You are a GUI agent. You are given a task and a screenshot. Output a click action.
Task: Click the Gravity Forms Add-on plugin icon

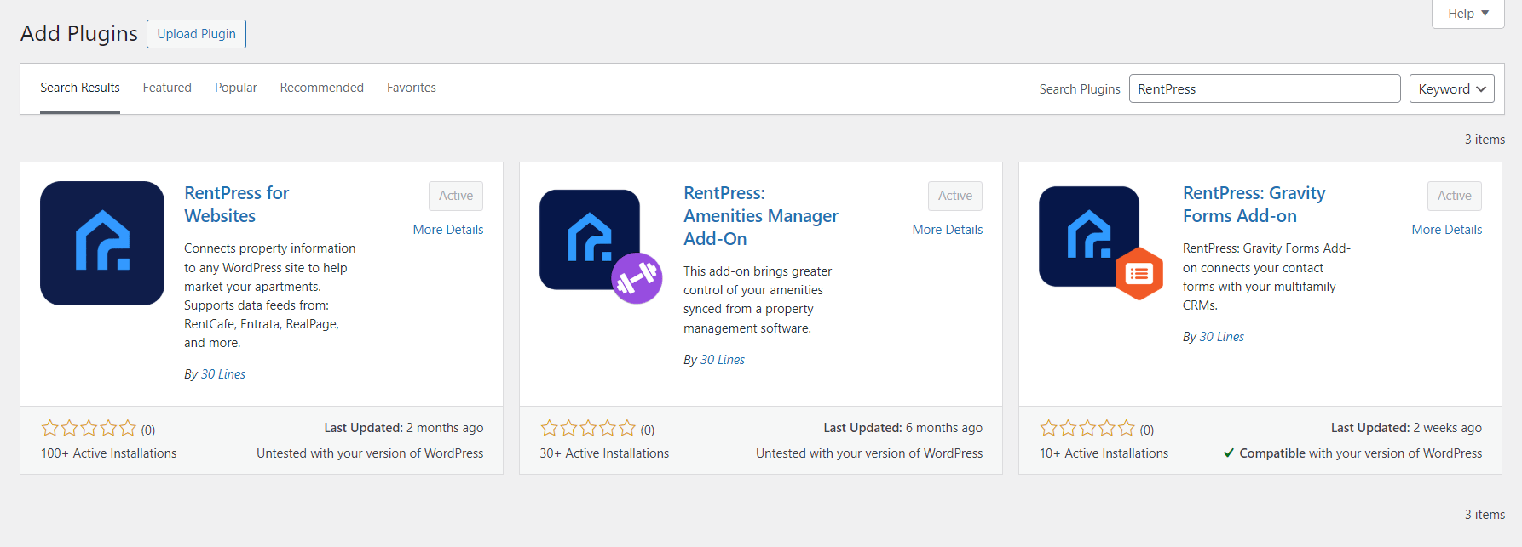coord(1101,243)
